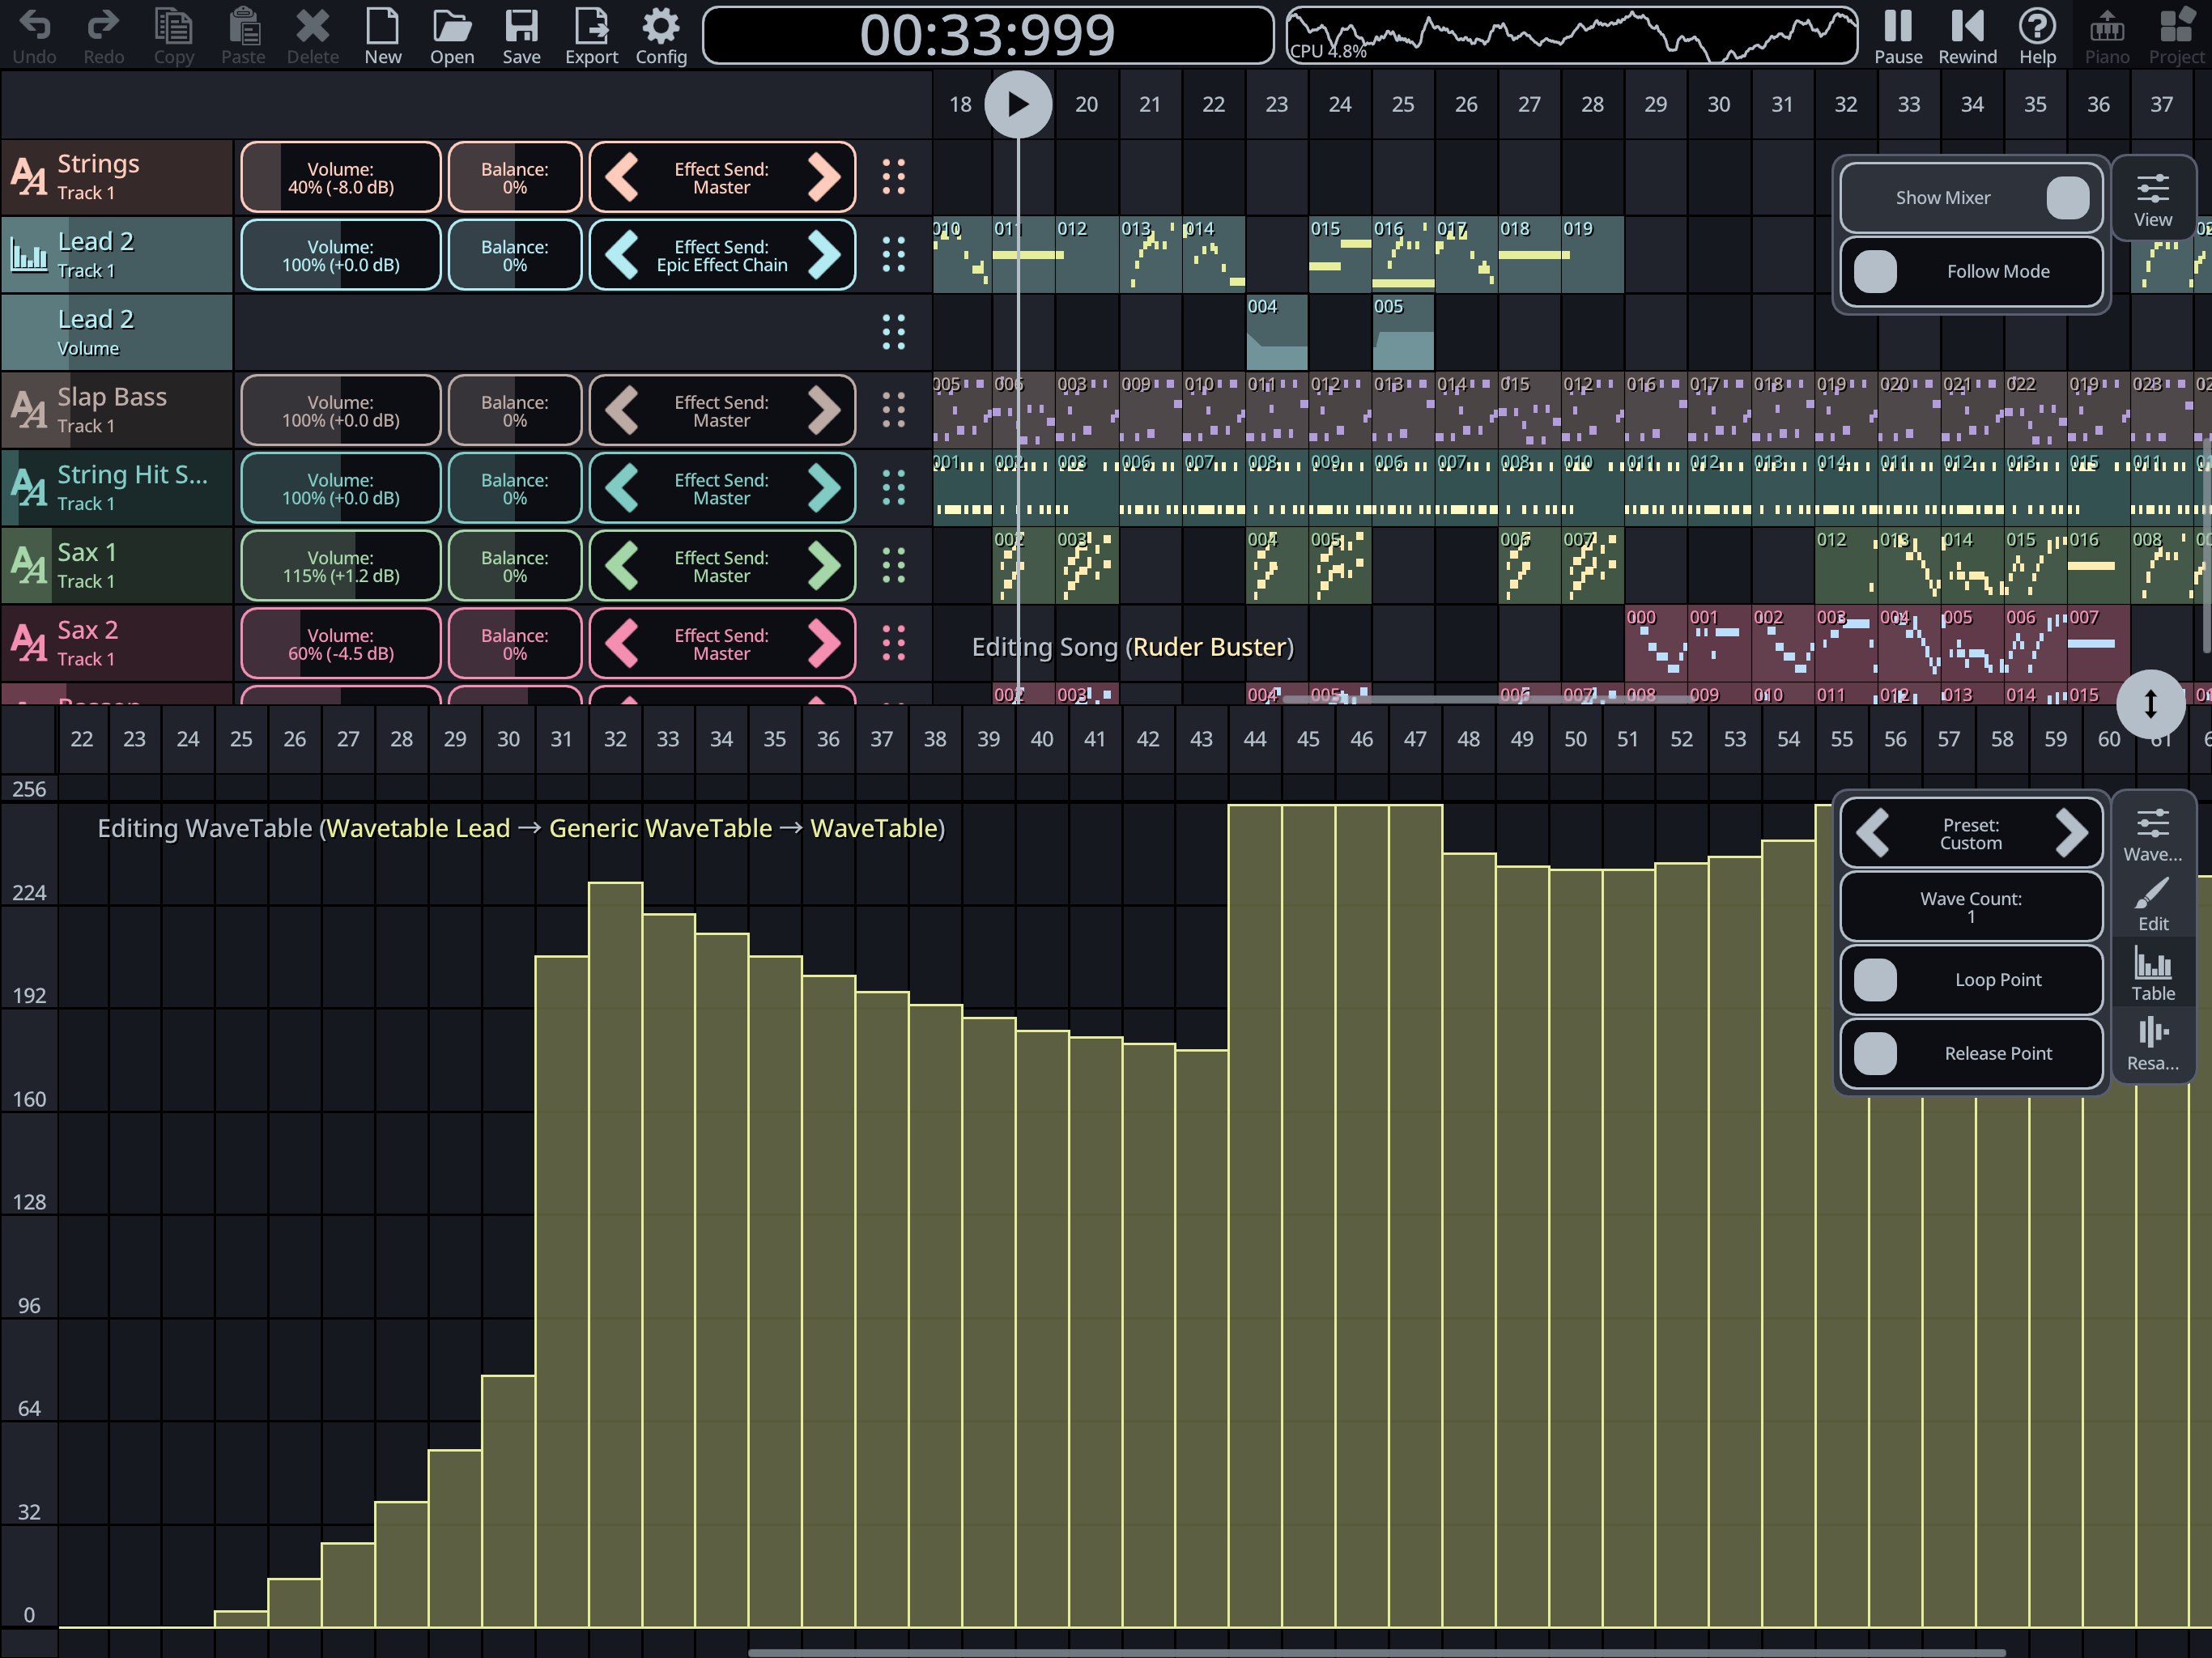Click the Lead 2 wavetable track icon
Screen dimensions: 2212x1658
click(28, 255)
